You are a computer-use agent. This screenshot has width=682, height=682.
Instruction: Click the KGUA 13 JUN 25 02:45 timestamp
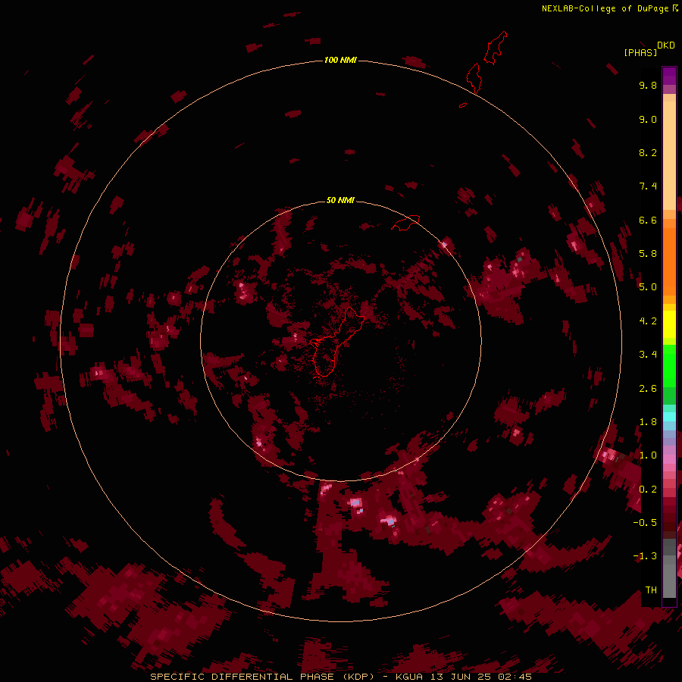pyautogui.click(x=464, y=677)
